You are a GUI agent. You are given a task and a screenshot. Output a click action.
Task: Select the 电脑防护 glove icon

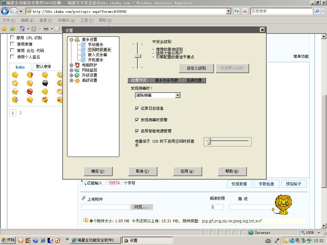tap(77, 65)
